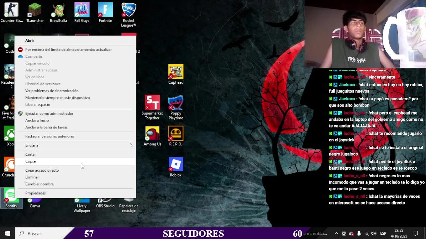Select the Rocket League desktop icon
This screenshot has width=426, height=239.
pyautogui.click(x=128, y=15)
